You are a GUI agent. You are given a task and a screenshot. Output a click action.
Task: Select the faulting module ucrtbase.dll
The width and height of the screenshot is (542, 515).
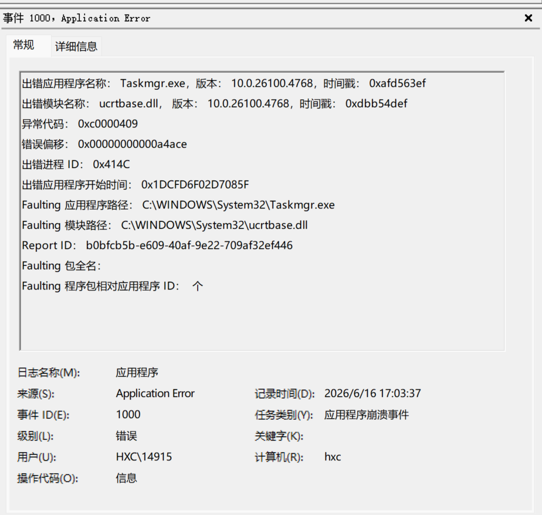tap(128, 103)
